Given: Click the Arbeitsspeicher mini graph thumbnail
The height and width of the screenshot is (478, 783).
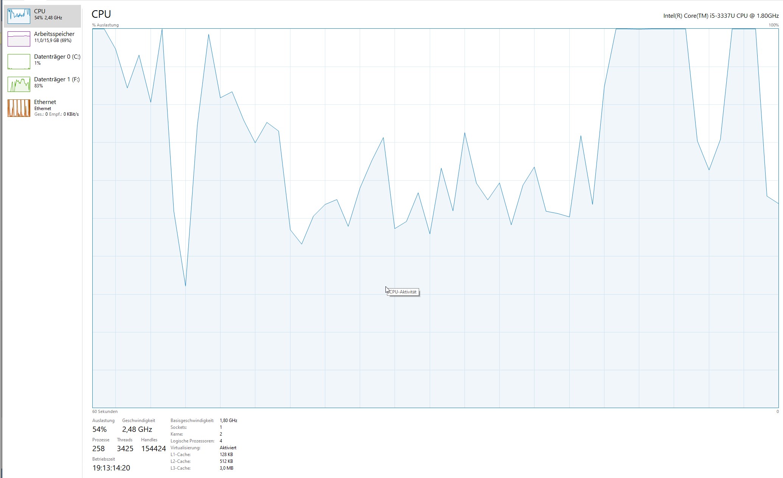Looking at the screenshot, I should (x=19, y=39).
